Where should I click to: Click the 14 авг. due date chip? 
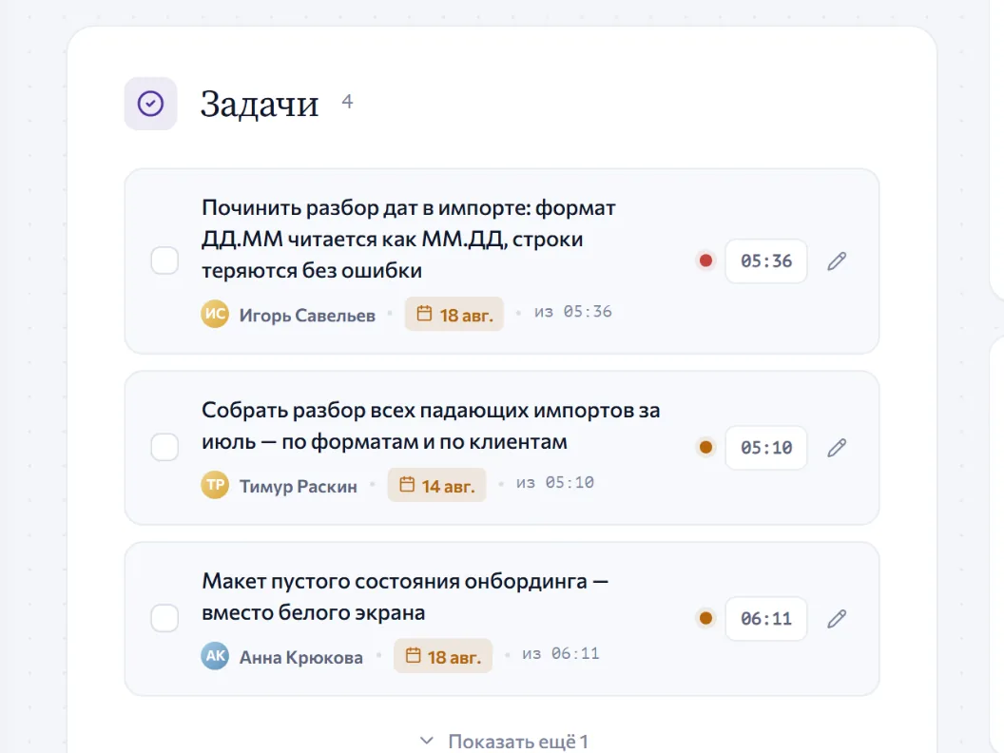click(x=436, y=485)
